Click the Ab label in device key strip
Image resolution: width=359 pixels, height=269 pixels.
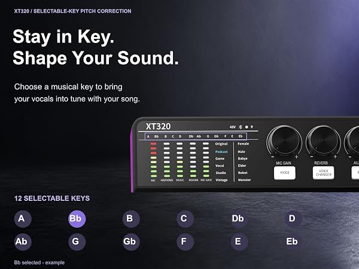(x=199, y=136)
